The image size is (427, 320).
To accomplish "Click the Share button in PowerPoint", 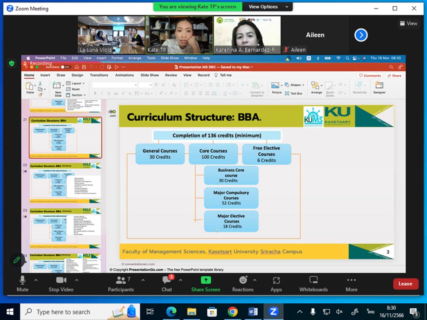I will 394,76.
